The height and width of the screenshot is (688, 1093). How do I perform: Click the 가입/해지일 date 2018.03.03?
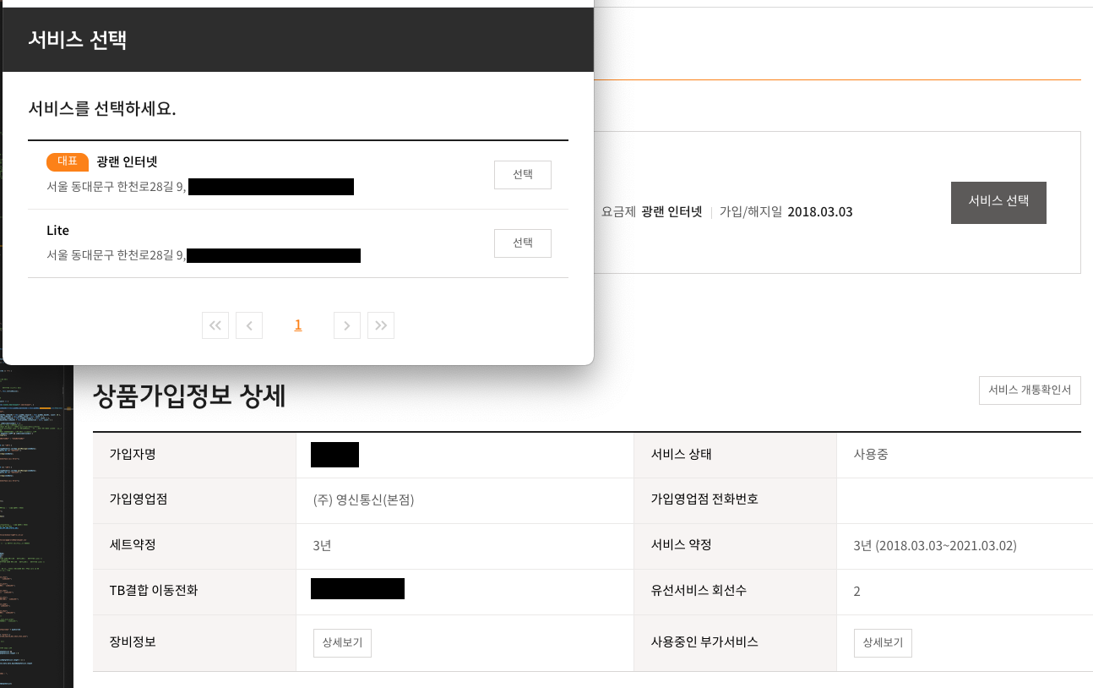pyautogui.click(x=820, y=212)
